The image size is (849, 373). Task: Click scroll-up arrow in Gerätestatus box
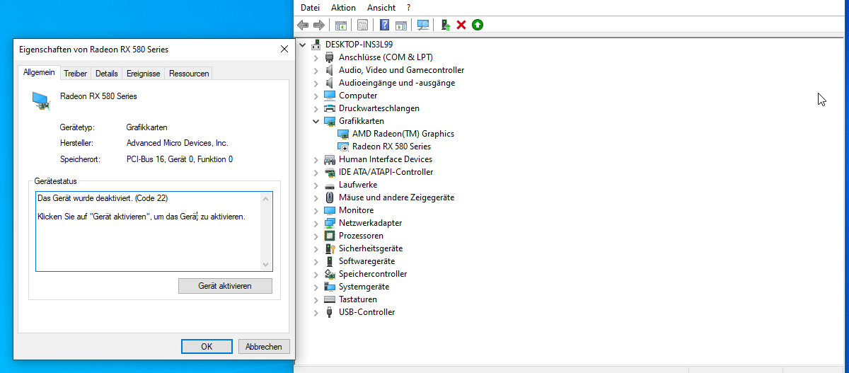[266, 199]
